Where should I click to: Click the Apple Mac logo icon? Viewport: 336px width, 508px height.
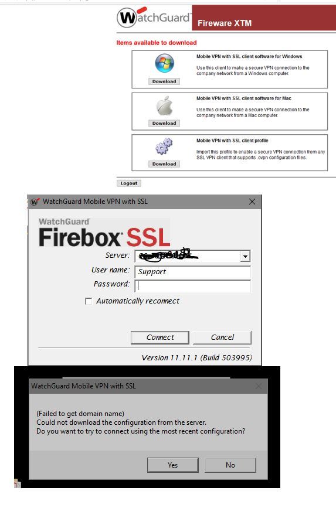(164, 105)
